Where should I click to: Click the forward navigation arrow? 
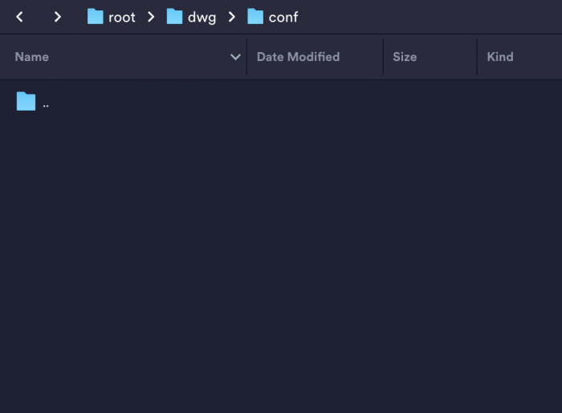57,17
